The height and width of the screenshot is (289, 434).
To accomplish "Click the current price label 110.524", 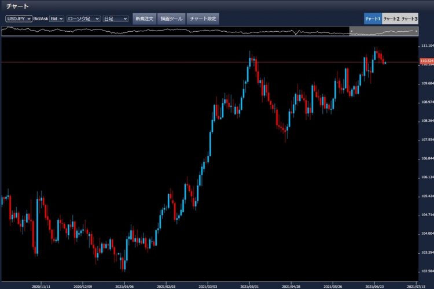I will tap(427, 61).
